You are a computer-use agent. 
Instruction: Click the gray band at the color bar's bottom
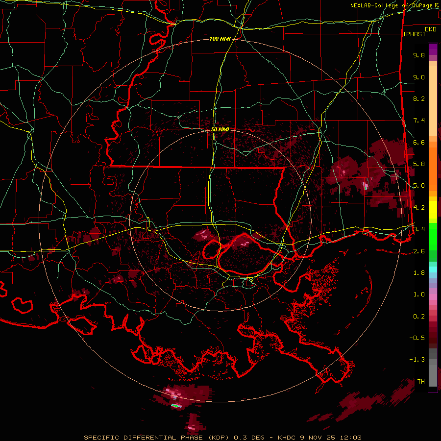(x=433, y=374)
